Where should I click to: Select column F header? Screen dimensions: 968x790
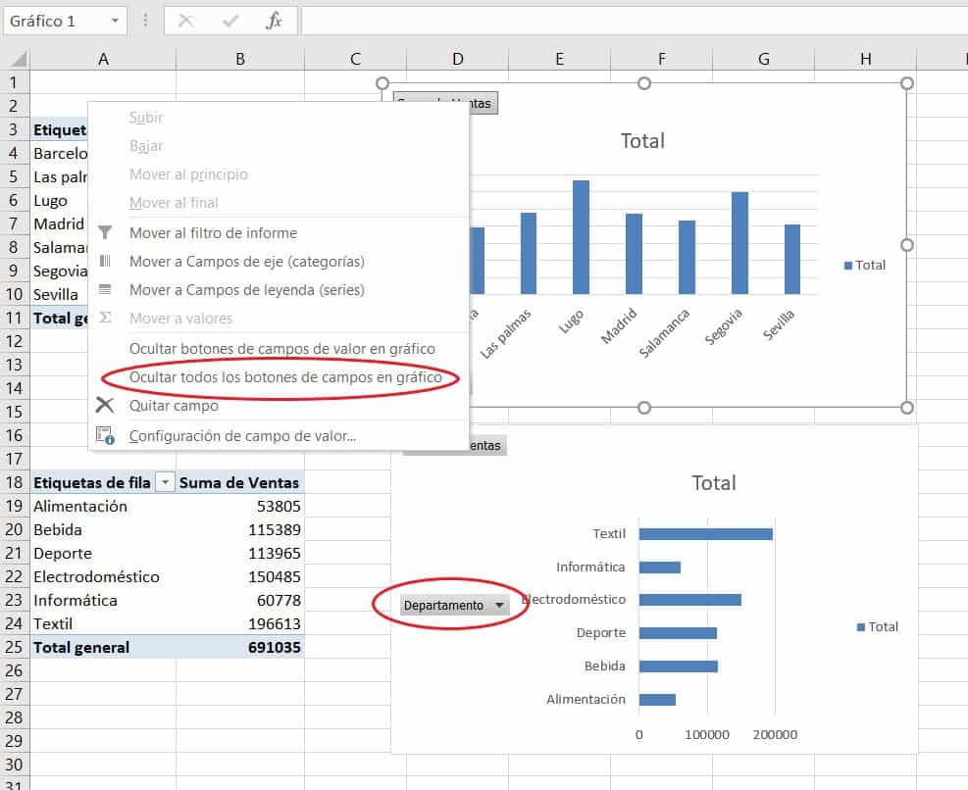[x=661, y=59]
